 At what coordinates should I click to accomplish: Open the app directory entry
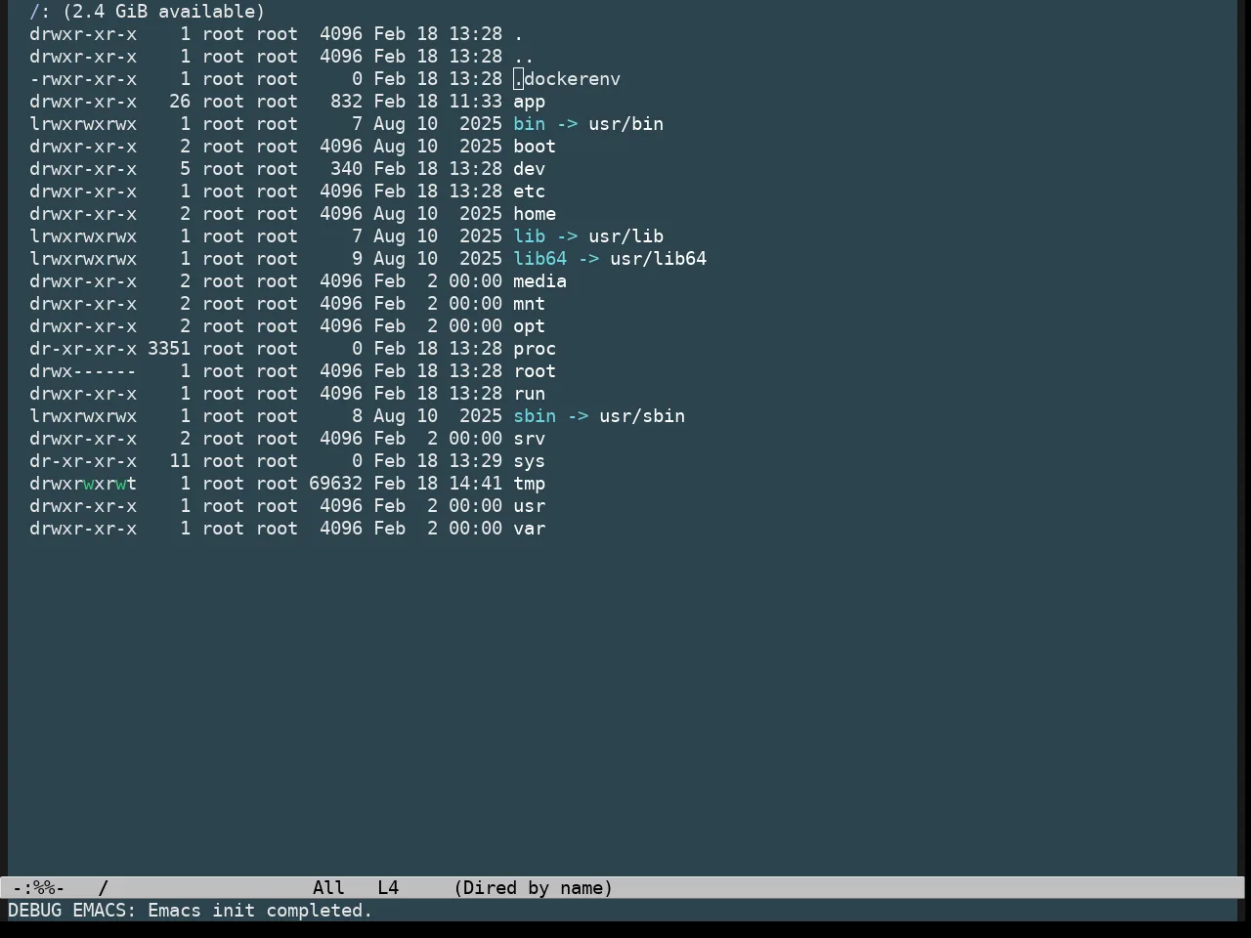coord(529,102)
